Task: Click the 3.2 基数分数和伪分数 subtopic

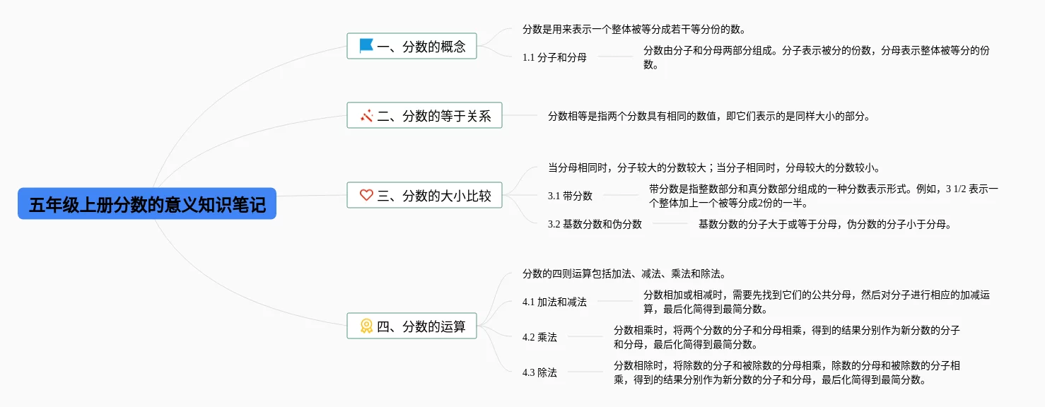Action: pos(595,224)
